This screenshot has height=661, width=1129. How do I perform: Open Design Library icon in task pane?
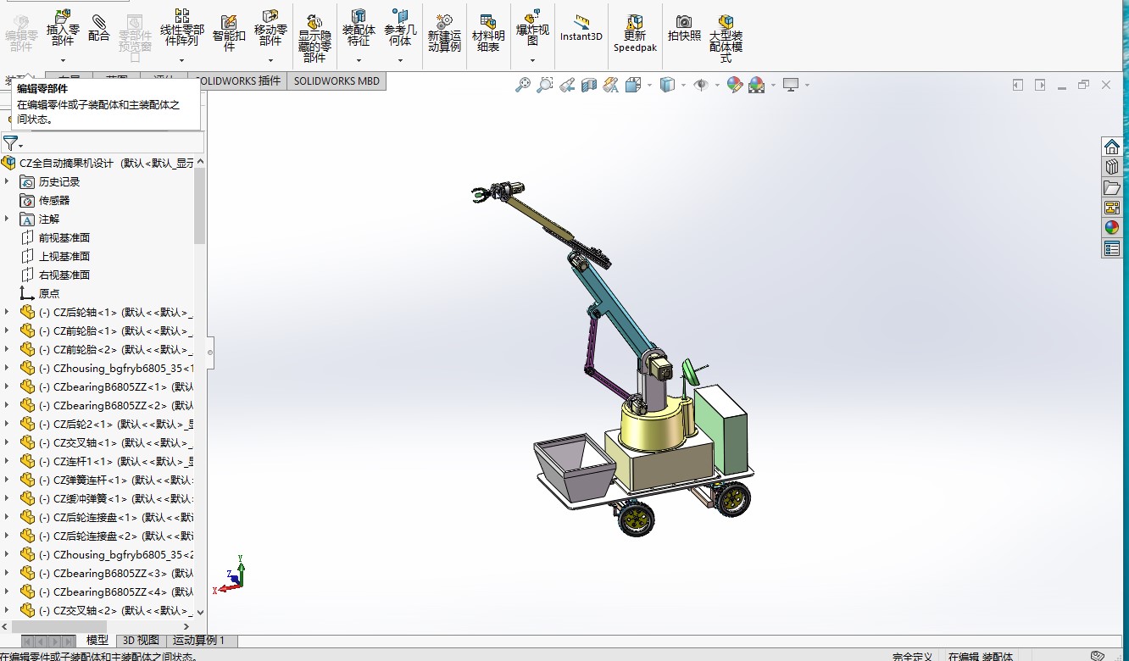[1112, 167]
